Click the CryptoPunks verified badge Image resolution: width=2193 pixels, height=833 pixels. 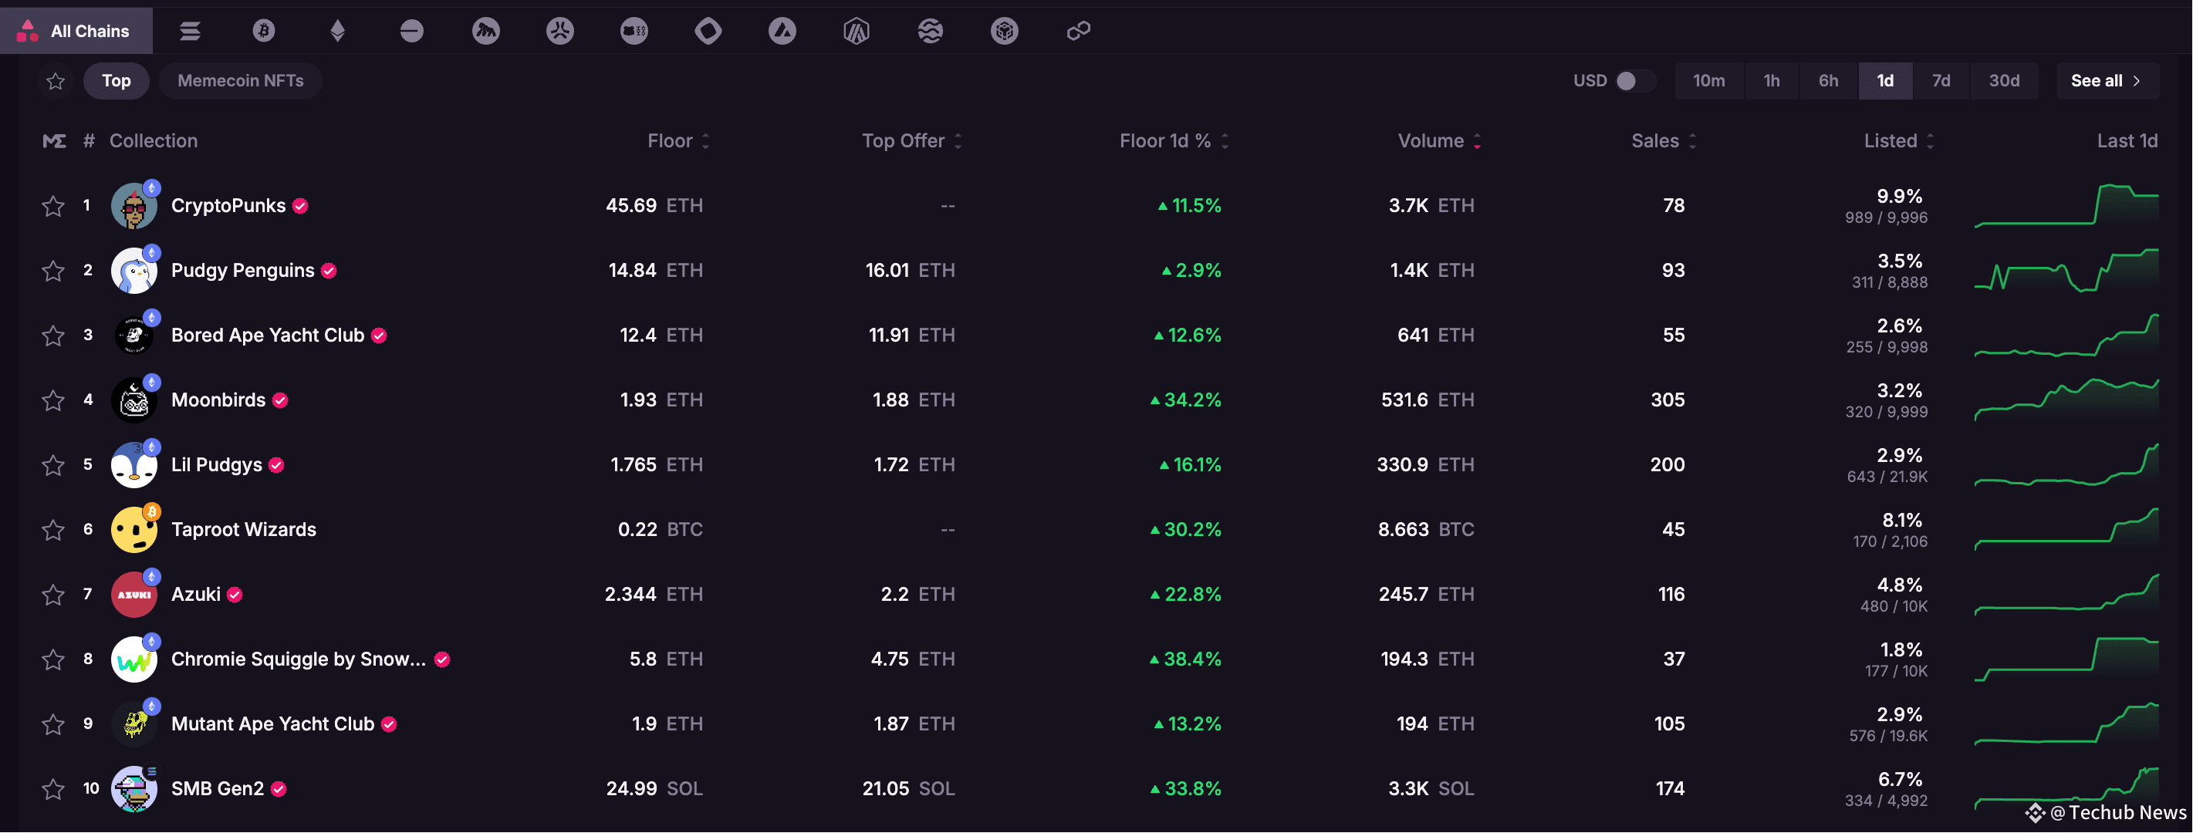[x=300, y=206]
